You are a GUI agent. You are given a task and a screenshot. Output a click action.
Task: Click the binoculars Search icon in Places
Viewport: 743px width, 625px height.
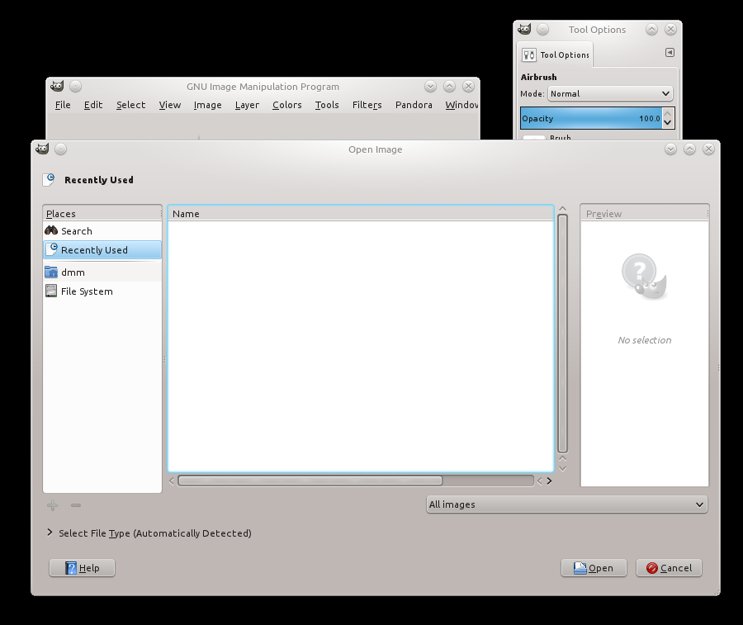[51, 230]
